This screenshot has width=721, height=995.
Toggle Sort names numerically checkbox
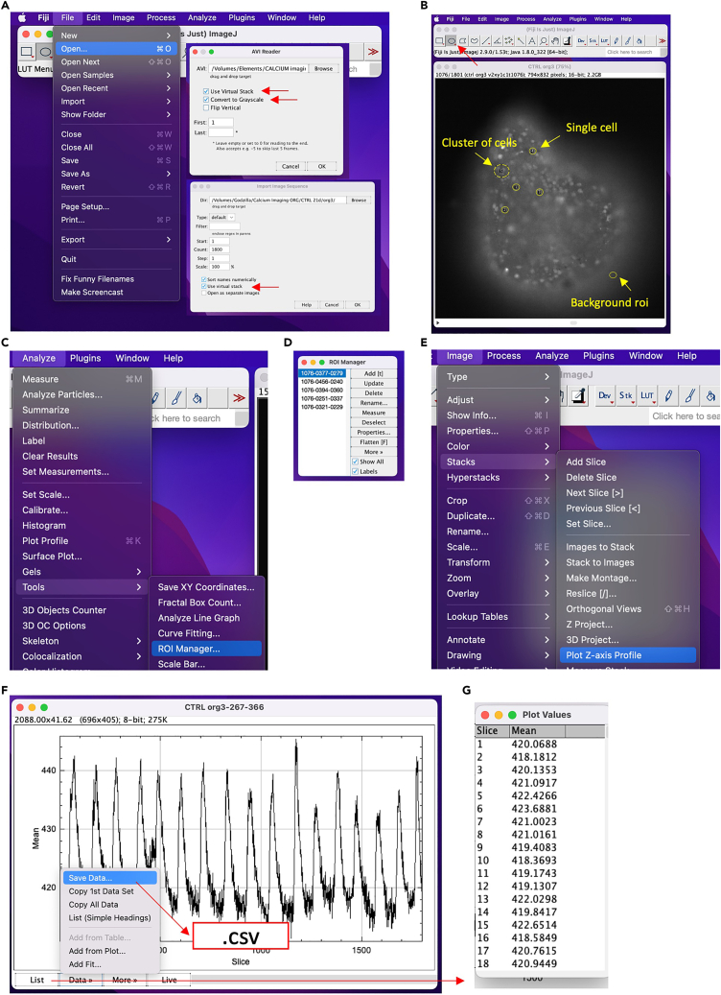tap(203, 279)
